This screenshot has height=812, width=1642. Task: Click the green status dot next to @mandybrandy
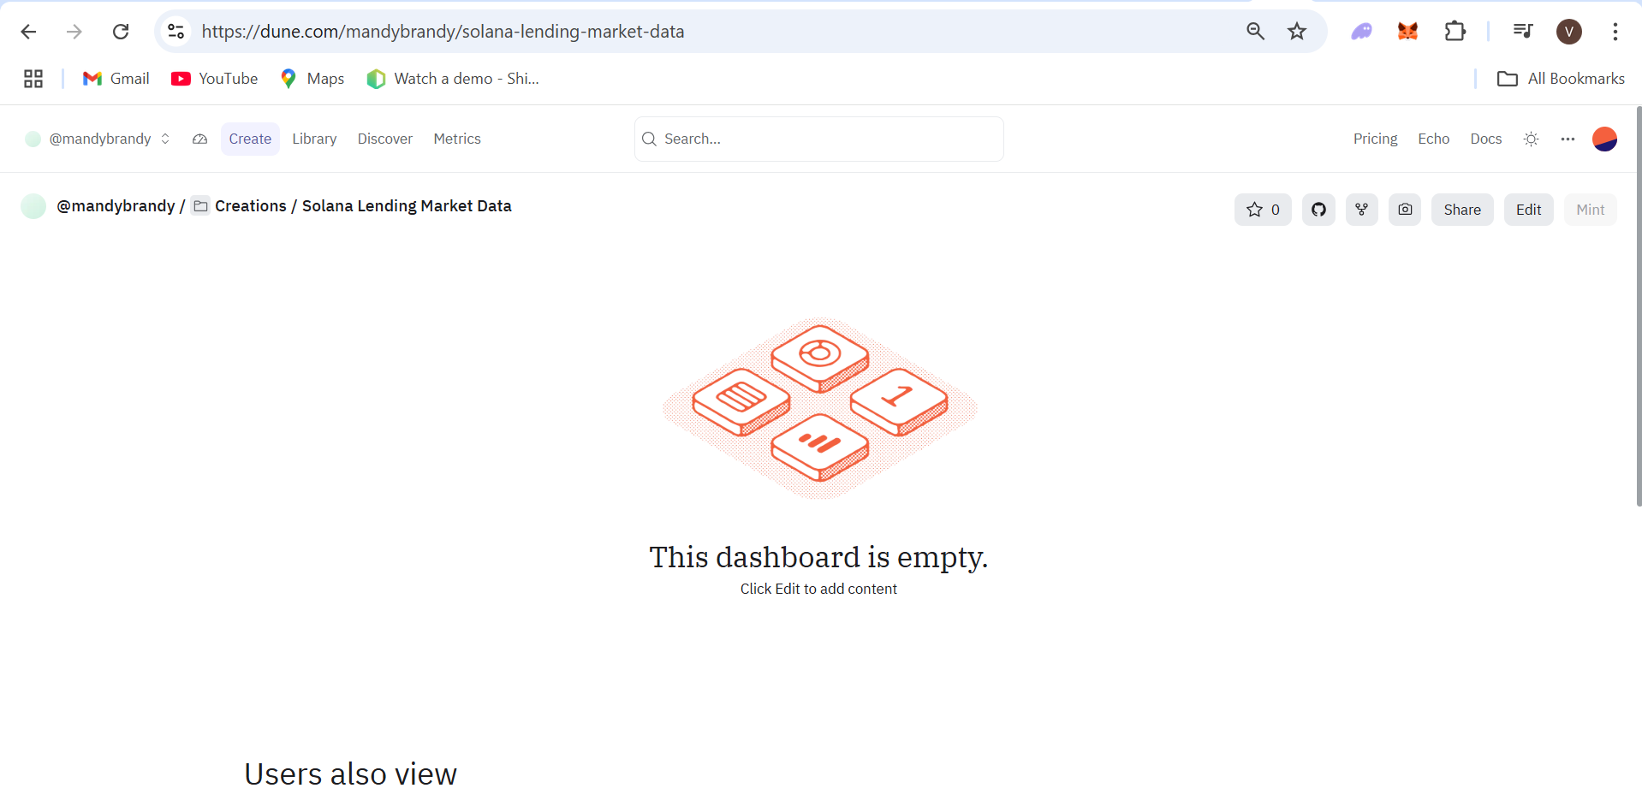point(33,138)
